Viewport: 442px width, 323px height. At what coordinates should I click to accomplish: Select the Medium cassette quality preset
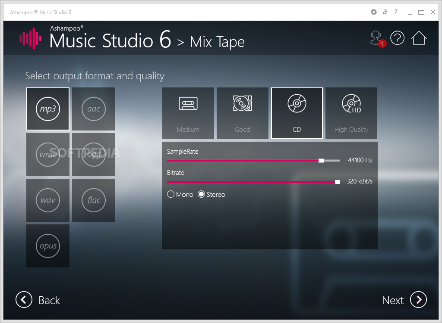point(188,113)
